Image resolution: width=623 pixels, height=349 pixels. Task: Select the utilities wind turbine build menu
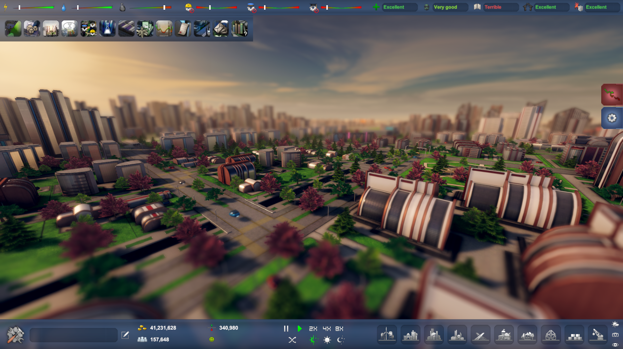pyautogui.click(x=387, y=334)
